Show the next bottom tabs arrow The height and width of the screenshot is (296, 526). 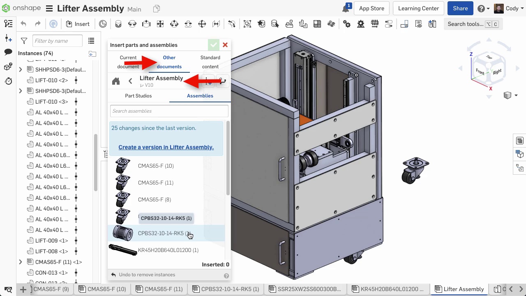pyautogui.click(x=521, y=289)
